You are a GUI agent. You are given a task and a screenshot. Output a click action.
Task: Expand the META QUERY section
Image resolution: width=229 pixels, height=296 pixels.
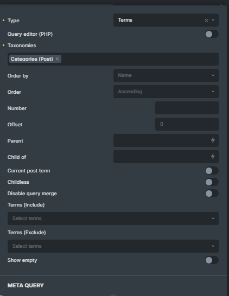point(26,285)
